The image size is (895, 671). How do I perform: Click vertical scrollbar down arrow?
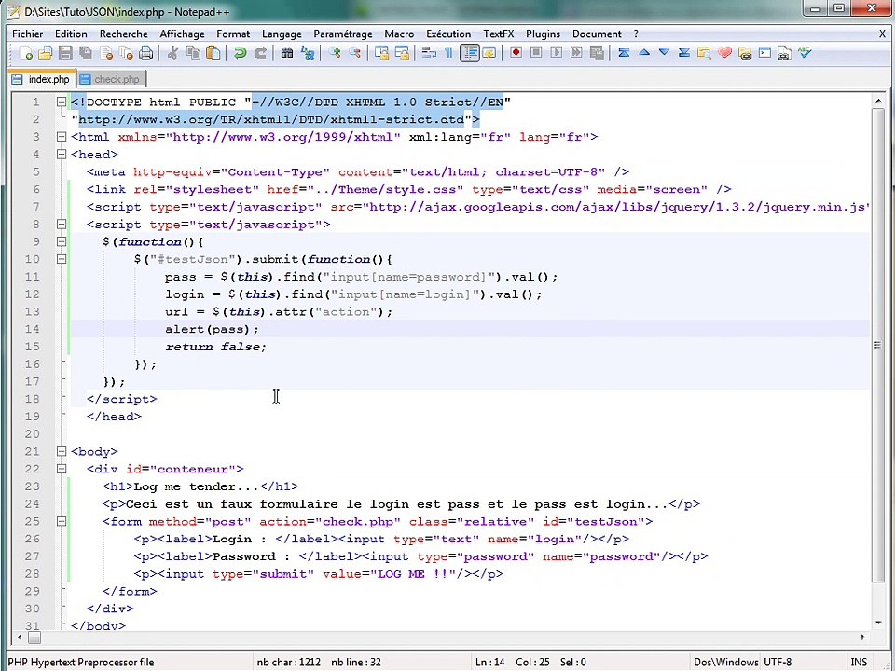tap(878, 623)
